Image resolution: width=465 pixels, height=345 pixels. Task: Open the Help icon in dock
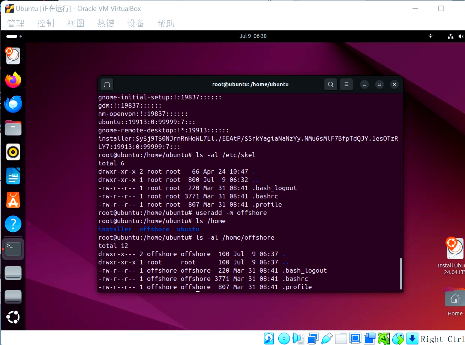tap(13, 224)
